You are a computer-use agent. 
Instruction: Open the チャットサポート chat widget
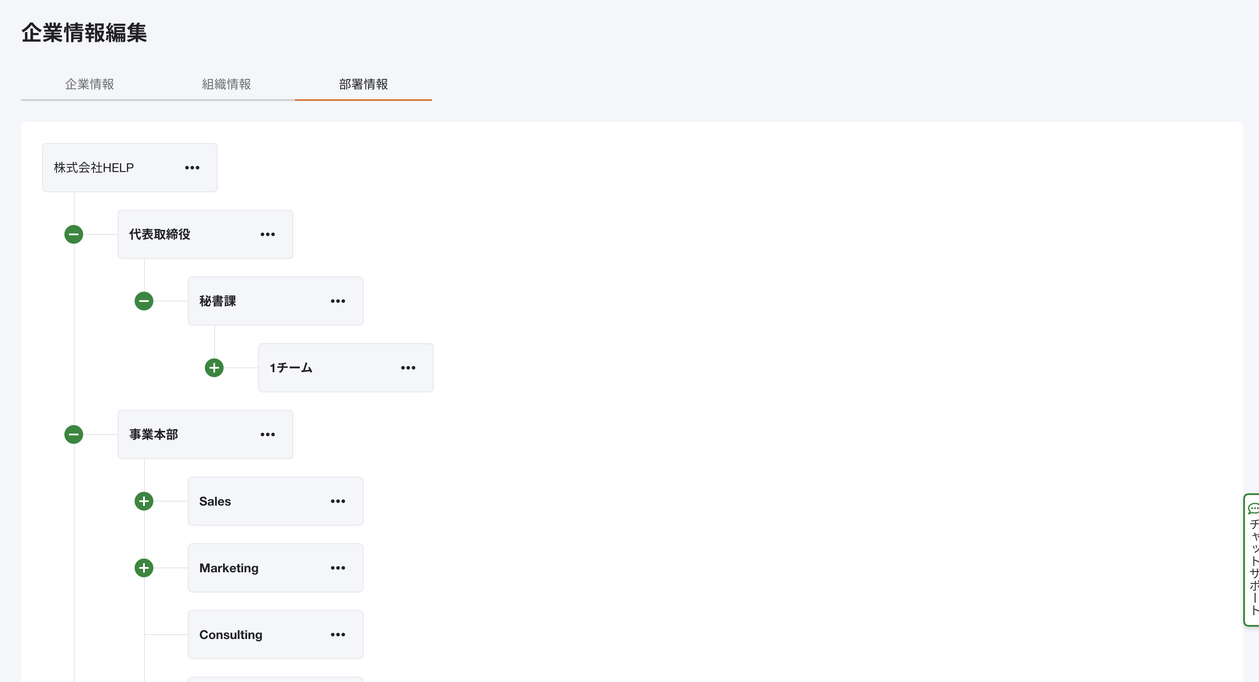(1252, 560)
